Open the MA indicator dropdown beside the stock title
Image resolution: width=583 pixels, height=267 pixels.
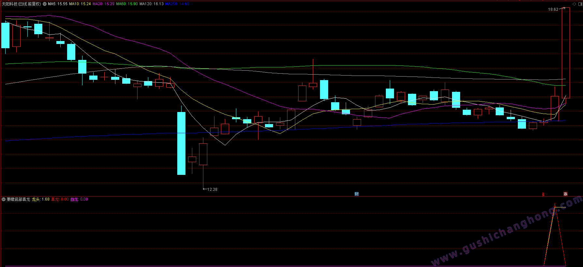[x=45, y=4]
